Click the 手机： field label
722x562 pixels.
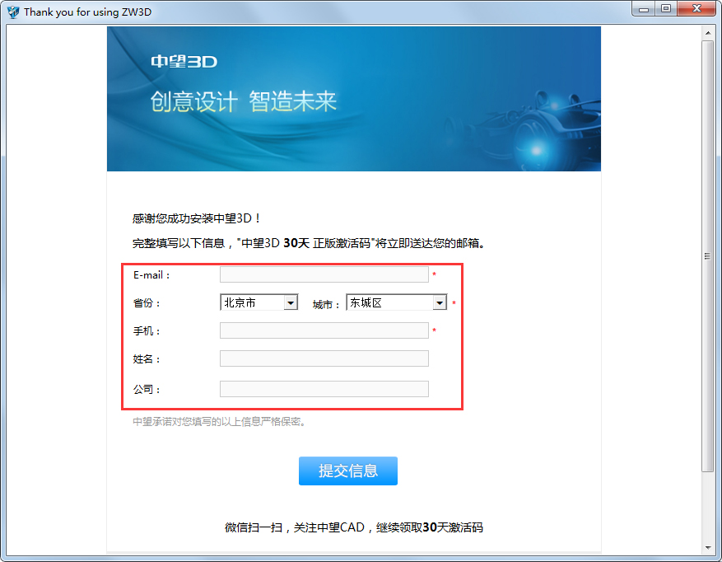coord(147,331)
